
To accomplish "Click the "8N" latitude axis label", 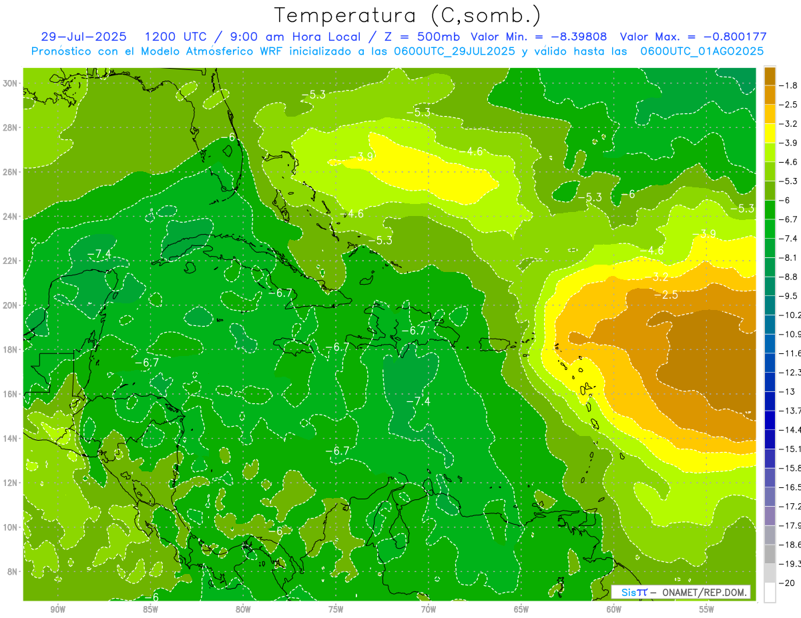I will tap(11, 571).
